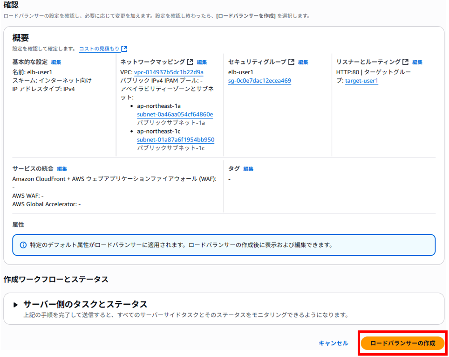Viewport: 449px width, 357px height.
Task: Click info icon in the 属性 notice
Action: click(x=23, y=245)
